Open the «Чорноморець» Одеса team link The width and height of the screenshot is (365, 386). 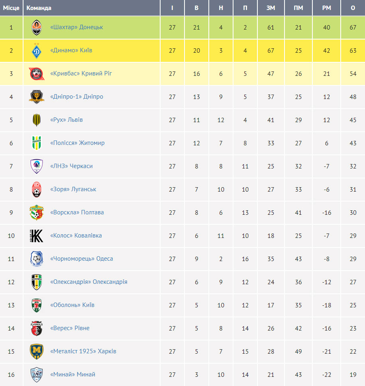[x=82, y=259]
